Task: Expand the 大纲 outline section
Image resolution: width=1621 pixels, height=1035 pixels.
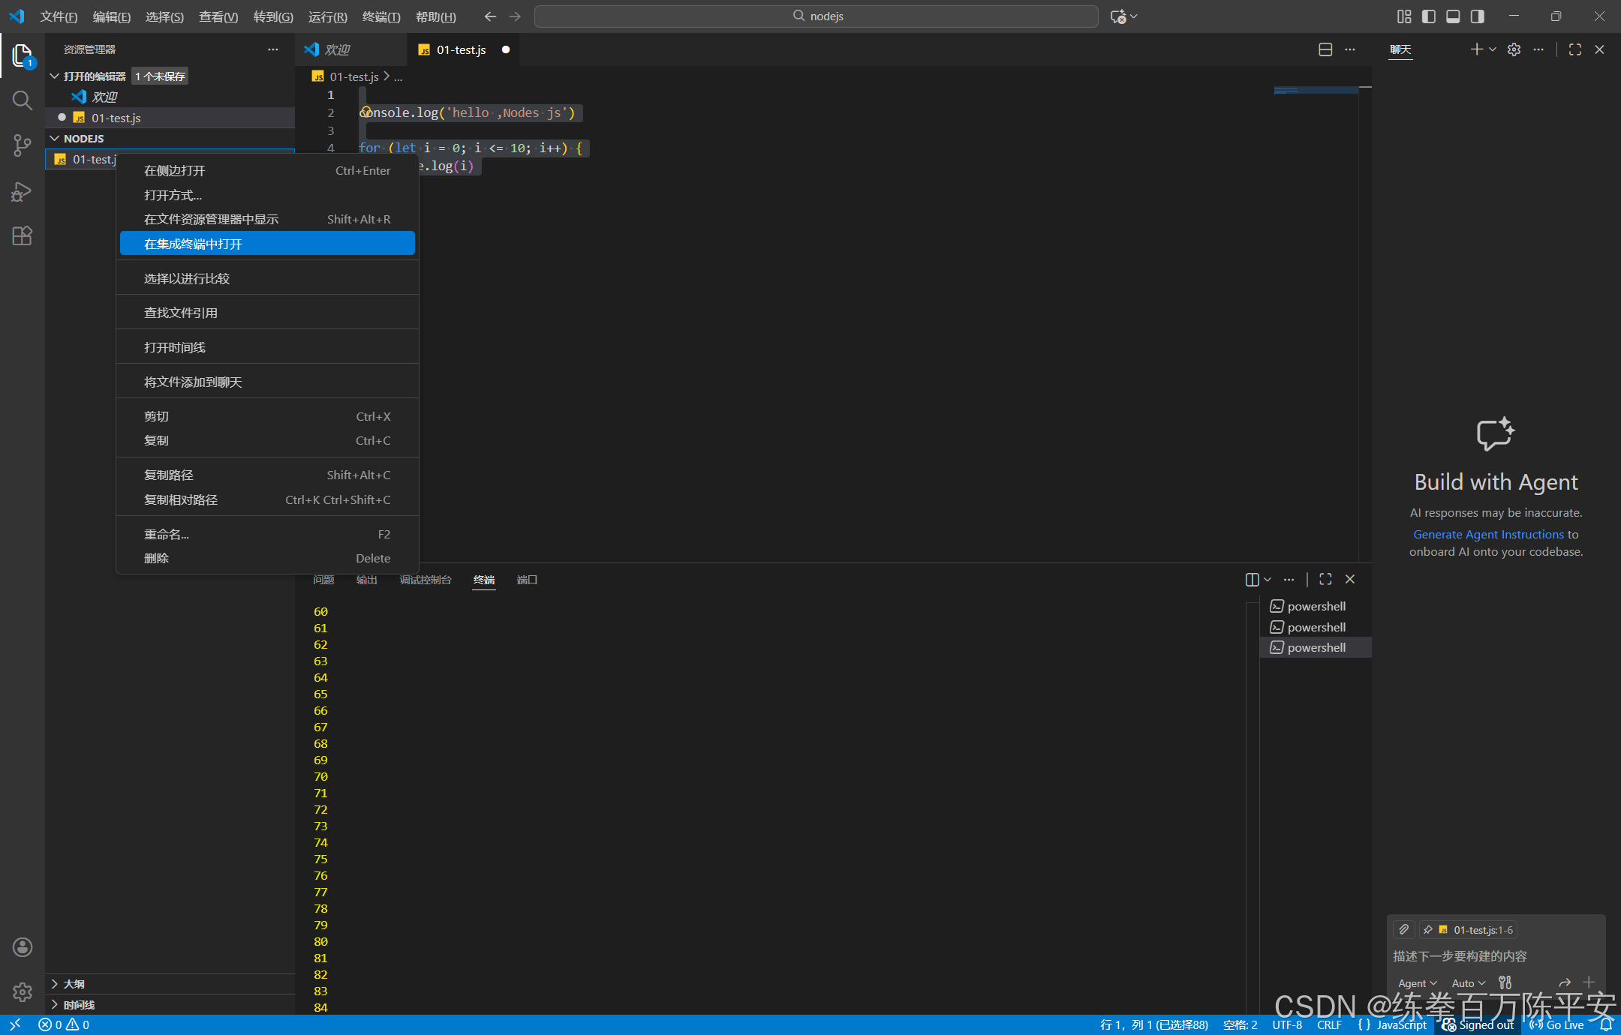Action: (74, 983)
